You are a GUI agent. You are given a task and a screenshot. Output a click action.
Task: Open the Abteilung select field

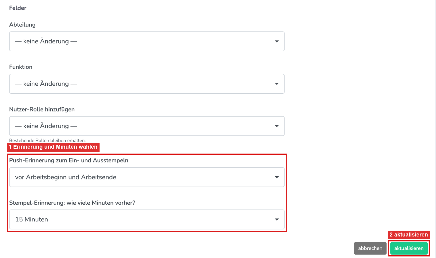click(x=147, y=41)
